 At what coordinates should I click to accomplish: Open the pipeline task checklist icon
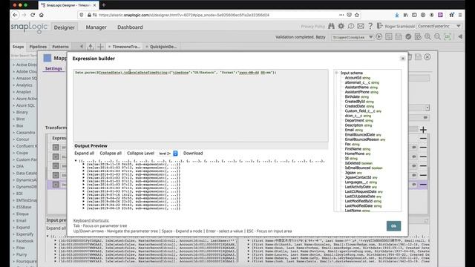click(x=418, y=37)
